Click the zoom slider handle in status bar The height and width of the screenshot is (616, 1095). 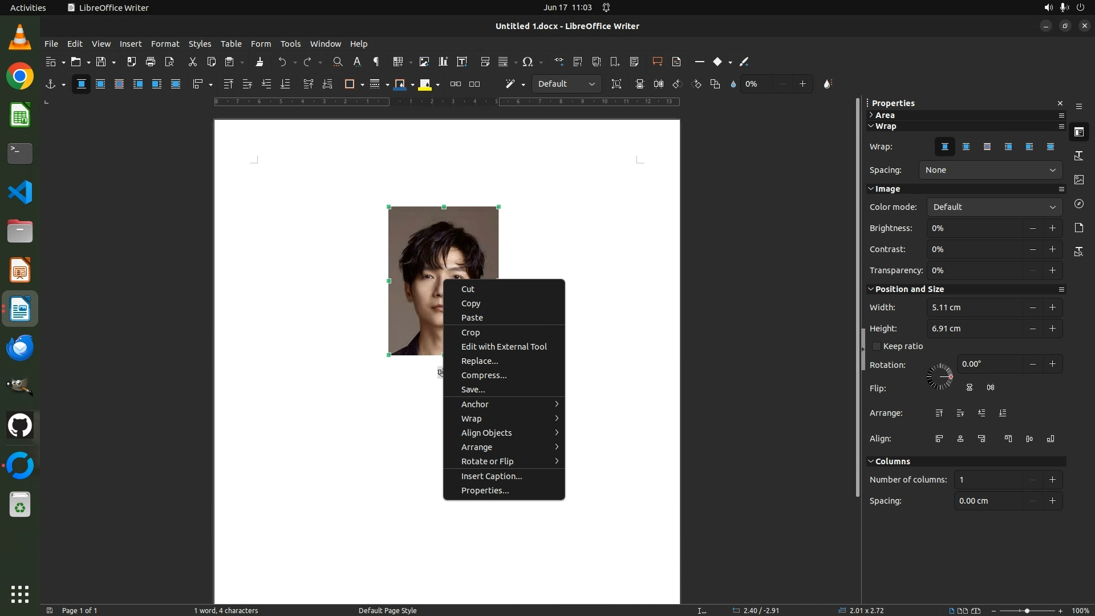[x=1027, y=611]
